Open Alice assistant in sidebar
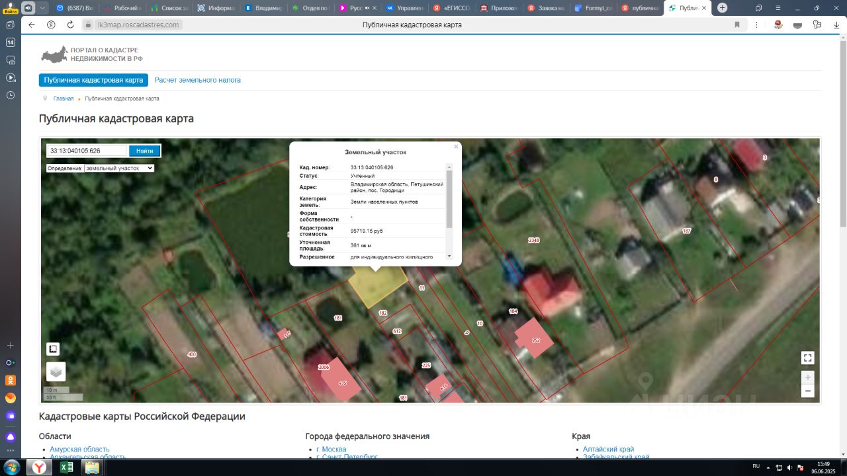Viewport: 847px width, 476px height. click(11, 437)
